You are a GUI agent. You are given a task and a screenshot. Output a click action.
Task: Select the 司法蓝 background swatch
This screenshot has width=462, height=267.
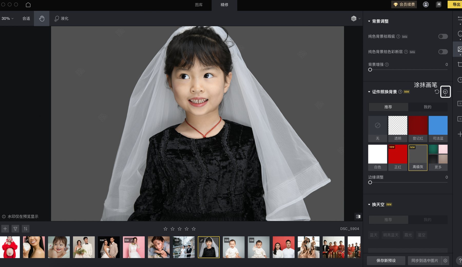click(438, 129)
